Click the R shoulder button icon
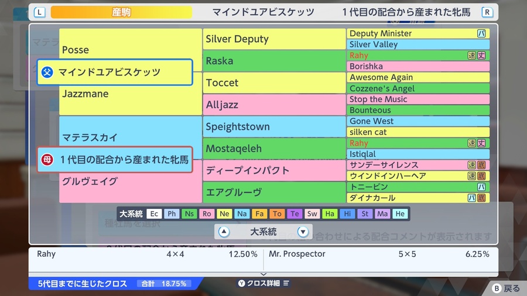This screenshot has height=296, width=527. click(487, 12)
